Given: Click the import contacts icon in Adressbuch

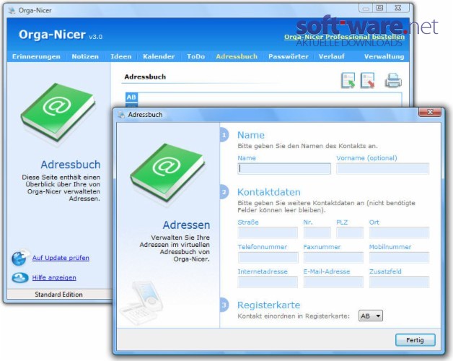Looking at the screenshot, I should click(x=348, y=80).
